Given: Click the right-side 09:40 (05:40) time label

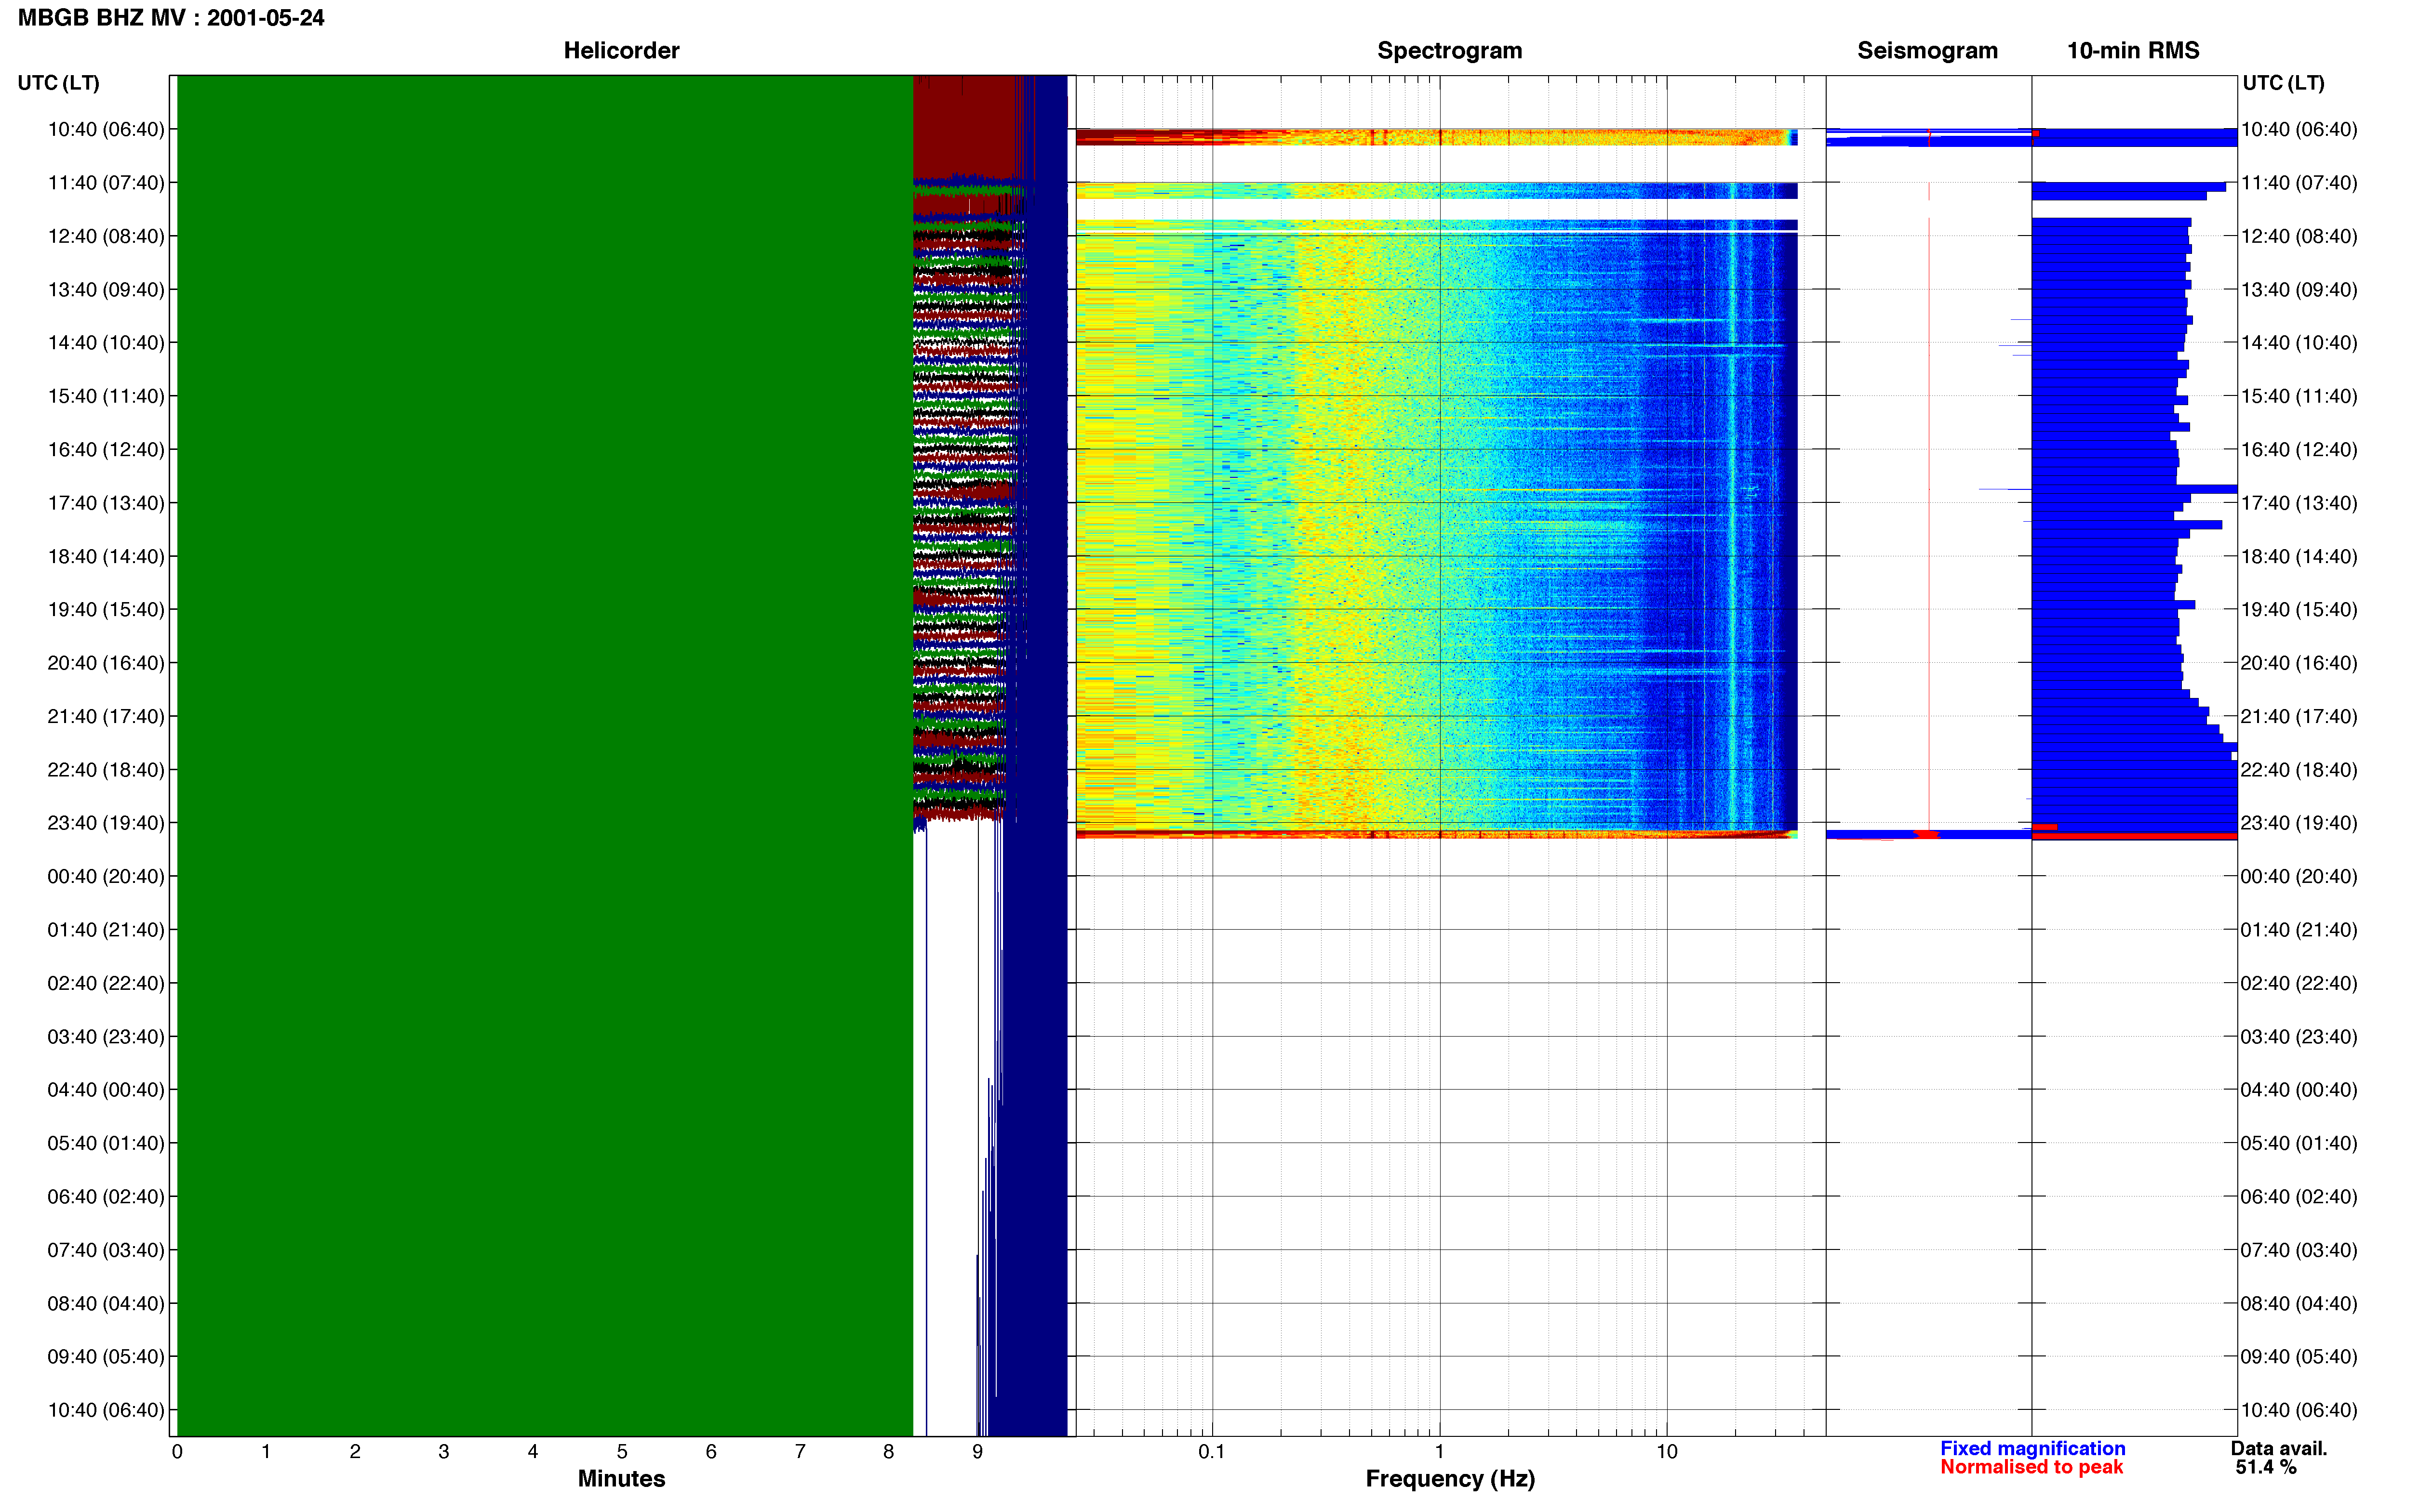Looking at the screenshot, I should (2299, 1356).
